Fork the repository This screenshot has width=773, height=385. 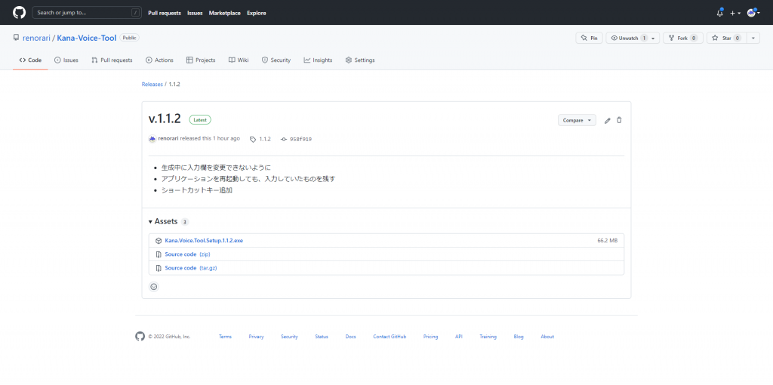pos(682,38)
